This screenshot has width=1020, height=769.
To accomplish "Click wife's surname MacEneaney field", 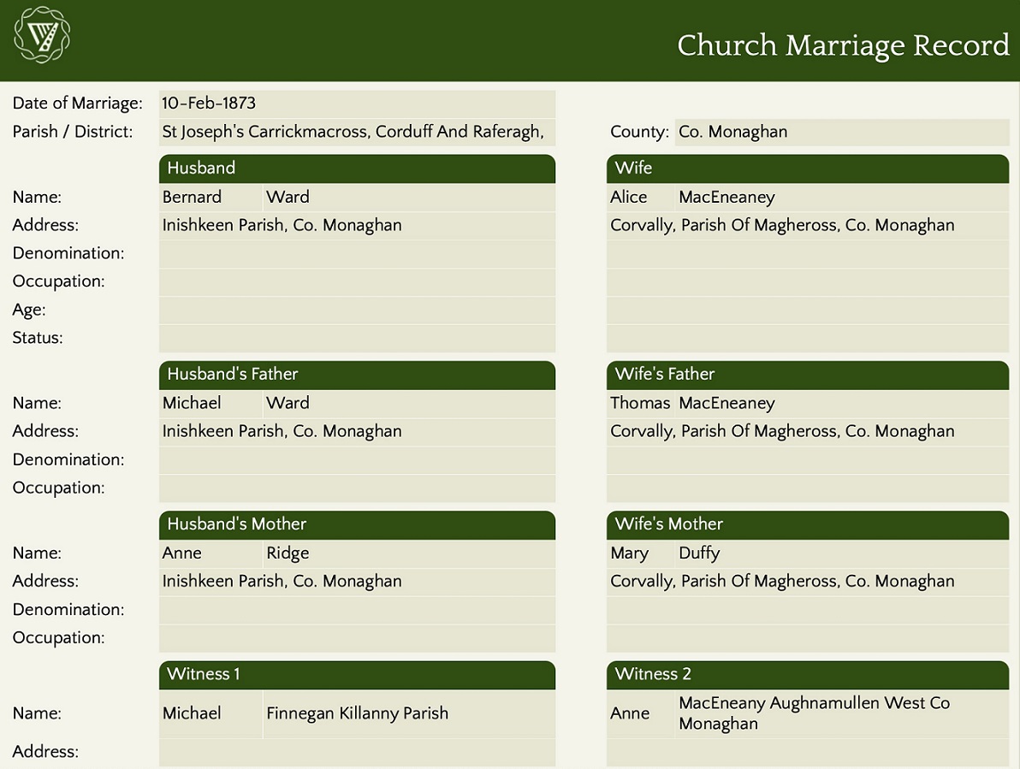I will (x=841, y=198).
